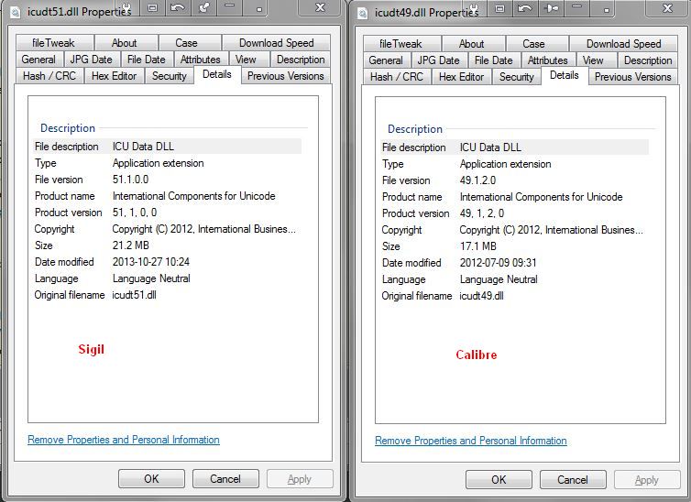Open Download Speed tab in icudt51.dll window
691x502 pixels.
[277, 43]
